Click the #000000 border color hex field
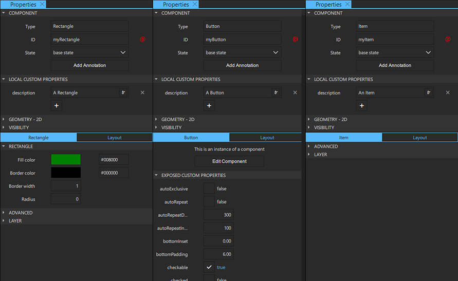The image size is (458, 281). click(114, 173)
